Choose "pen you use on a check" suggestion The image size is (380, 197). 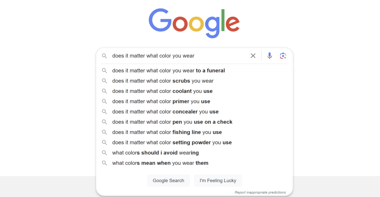pos(172,122)
